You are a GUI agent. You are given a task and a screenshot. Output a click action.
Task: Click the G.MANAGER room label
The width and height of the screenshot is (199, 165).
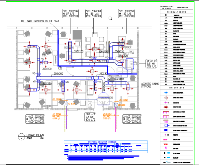125,47
